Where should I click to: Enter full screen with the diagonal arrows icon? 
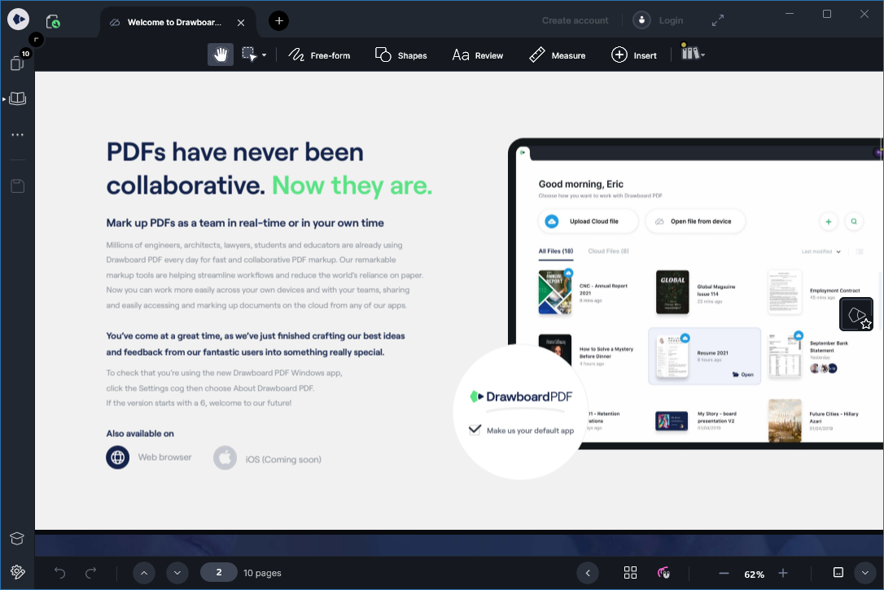[x=718, y=21]
